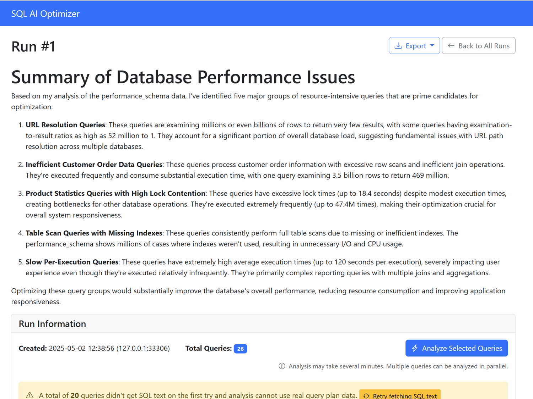
Task: Click the left arrow icon beside Back to All Runs
Action: (x=451, y=46)
